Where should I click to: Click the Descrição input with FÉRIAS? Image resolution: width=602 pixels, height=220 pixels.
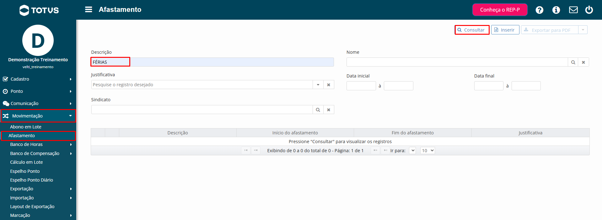[212, 62]
